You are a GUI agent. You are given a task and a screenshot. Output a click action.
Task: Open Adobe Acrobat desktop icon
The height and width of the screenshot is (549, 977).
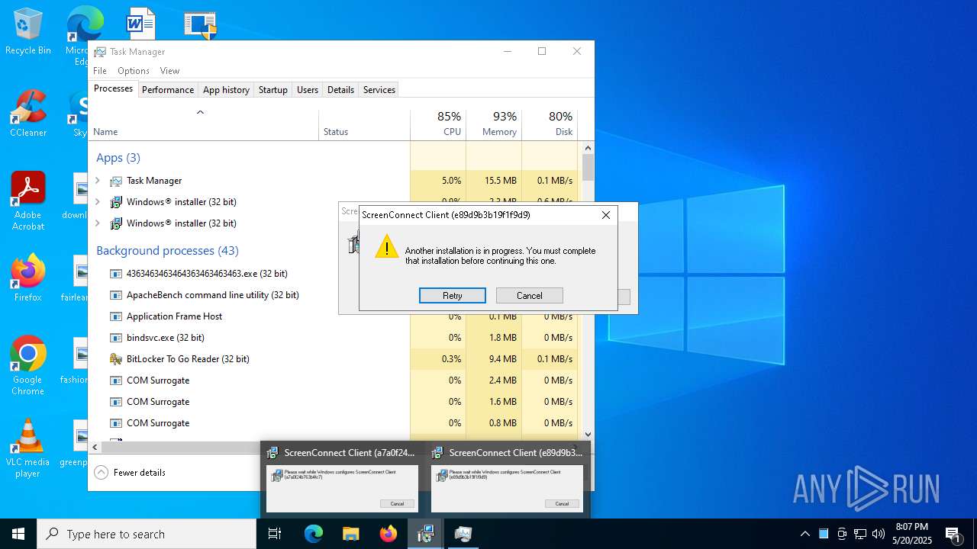[27, 201]
